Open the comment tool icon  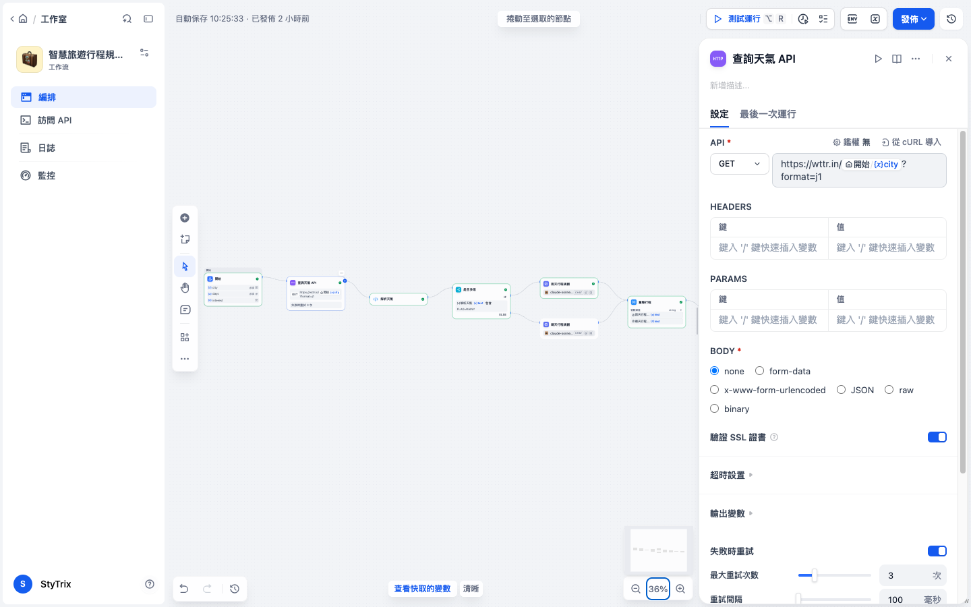(x=185, y=310)
